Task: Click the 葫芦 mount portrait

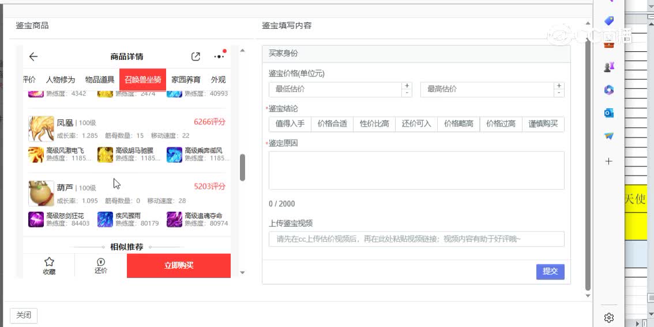Action: pos(41,193)
